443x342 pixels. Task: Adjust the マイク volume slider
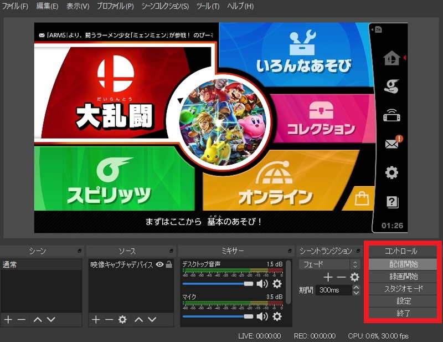218,317
